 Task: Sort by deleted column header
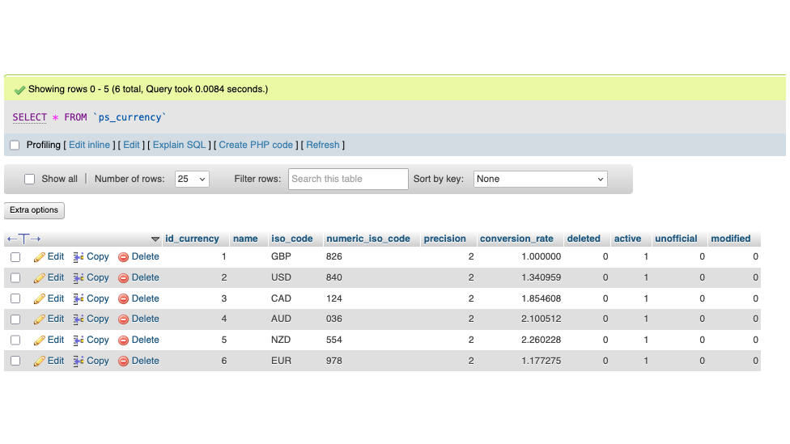[584, 239]
